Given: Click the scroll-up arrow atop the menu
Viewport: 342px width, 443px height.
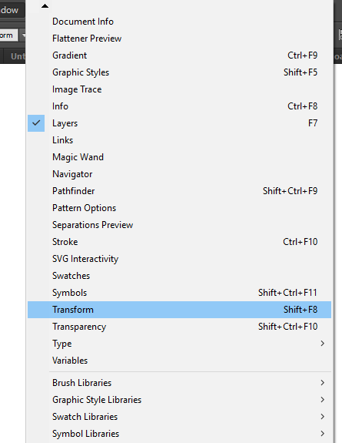Looking at the screenshot, I should point(45,6).
